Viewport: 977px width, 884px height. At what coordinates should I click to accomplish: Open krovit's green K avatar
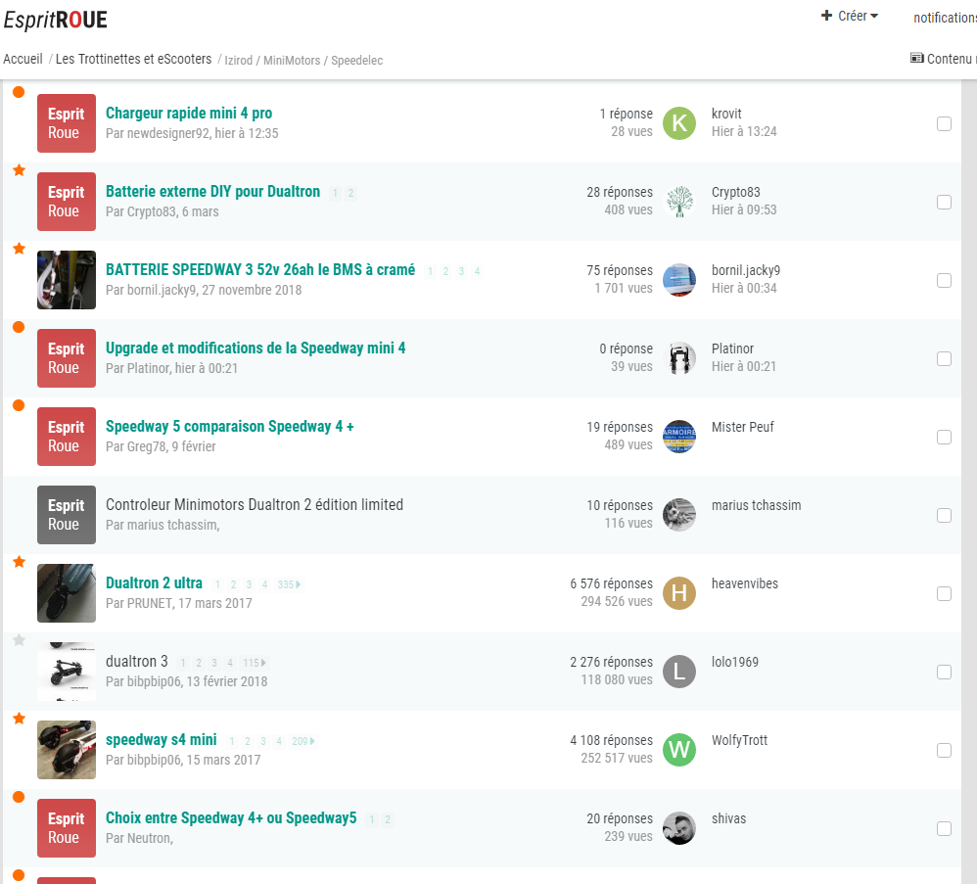pyautogui.click(x=679, y=122)
